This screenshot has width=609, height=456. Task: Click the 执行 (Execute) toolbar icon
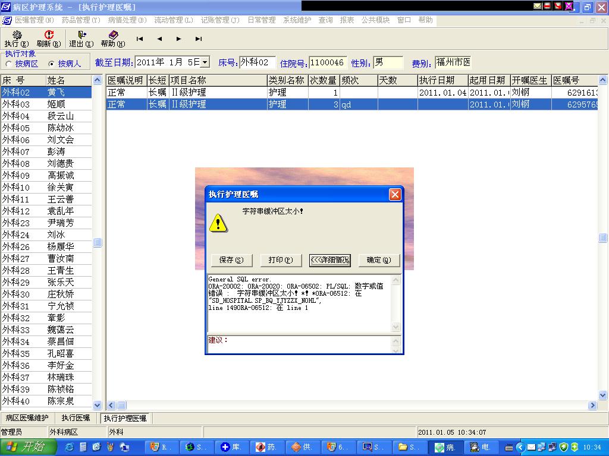(17, 39)
